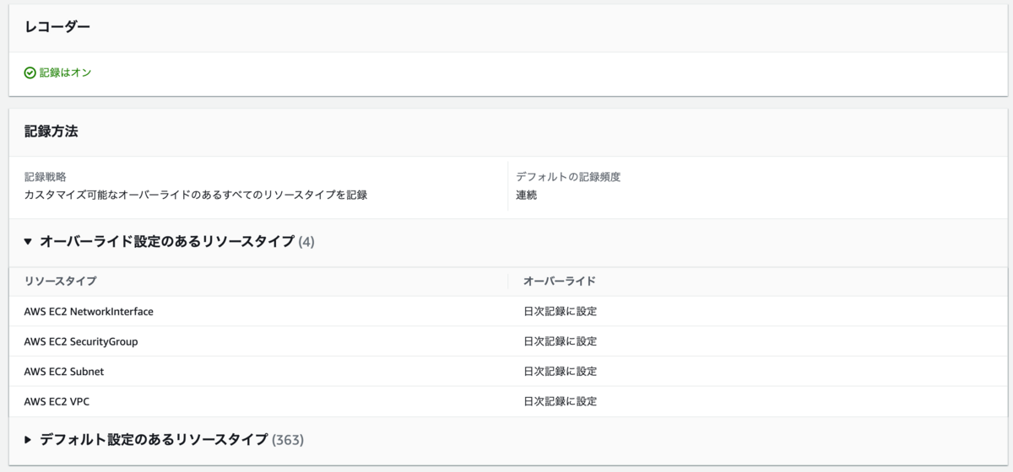
Task: Select the AWS EC2 Subnet row
Action: (64, 372)
